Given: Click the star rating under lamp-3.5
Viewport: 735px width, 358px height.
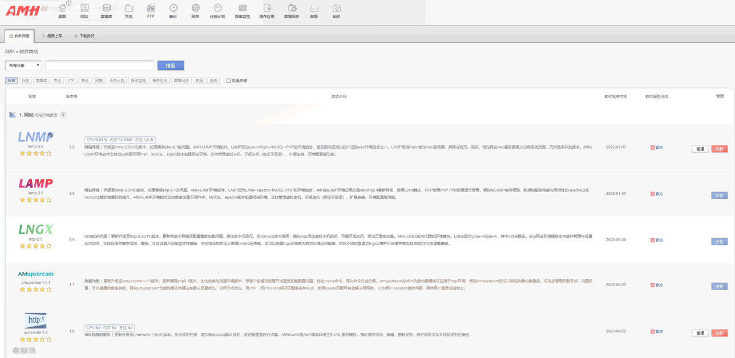Looking at the screenshot, I should tap(35, 200).
